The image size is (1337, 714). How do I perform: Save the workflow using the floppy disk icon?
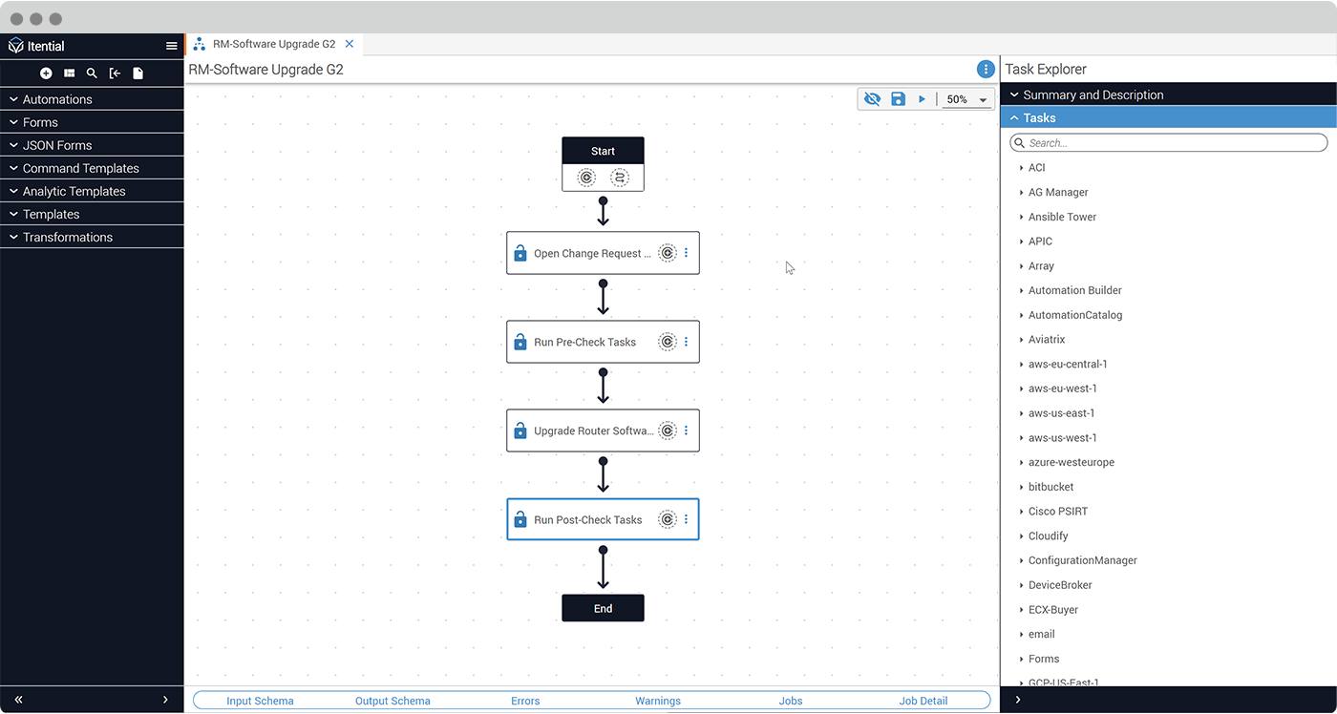tap(897, 98)
